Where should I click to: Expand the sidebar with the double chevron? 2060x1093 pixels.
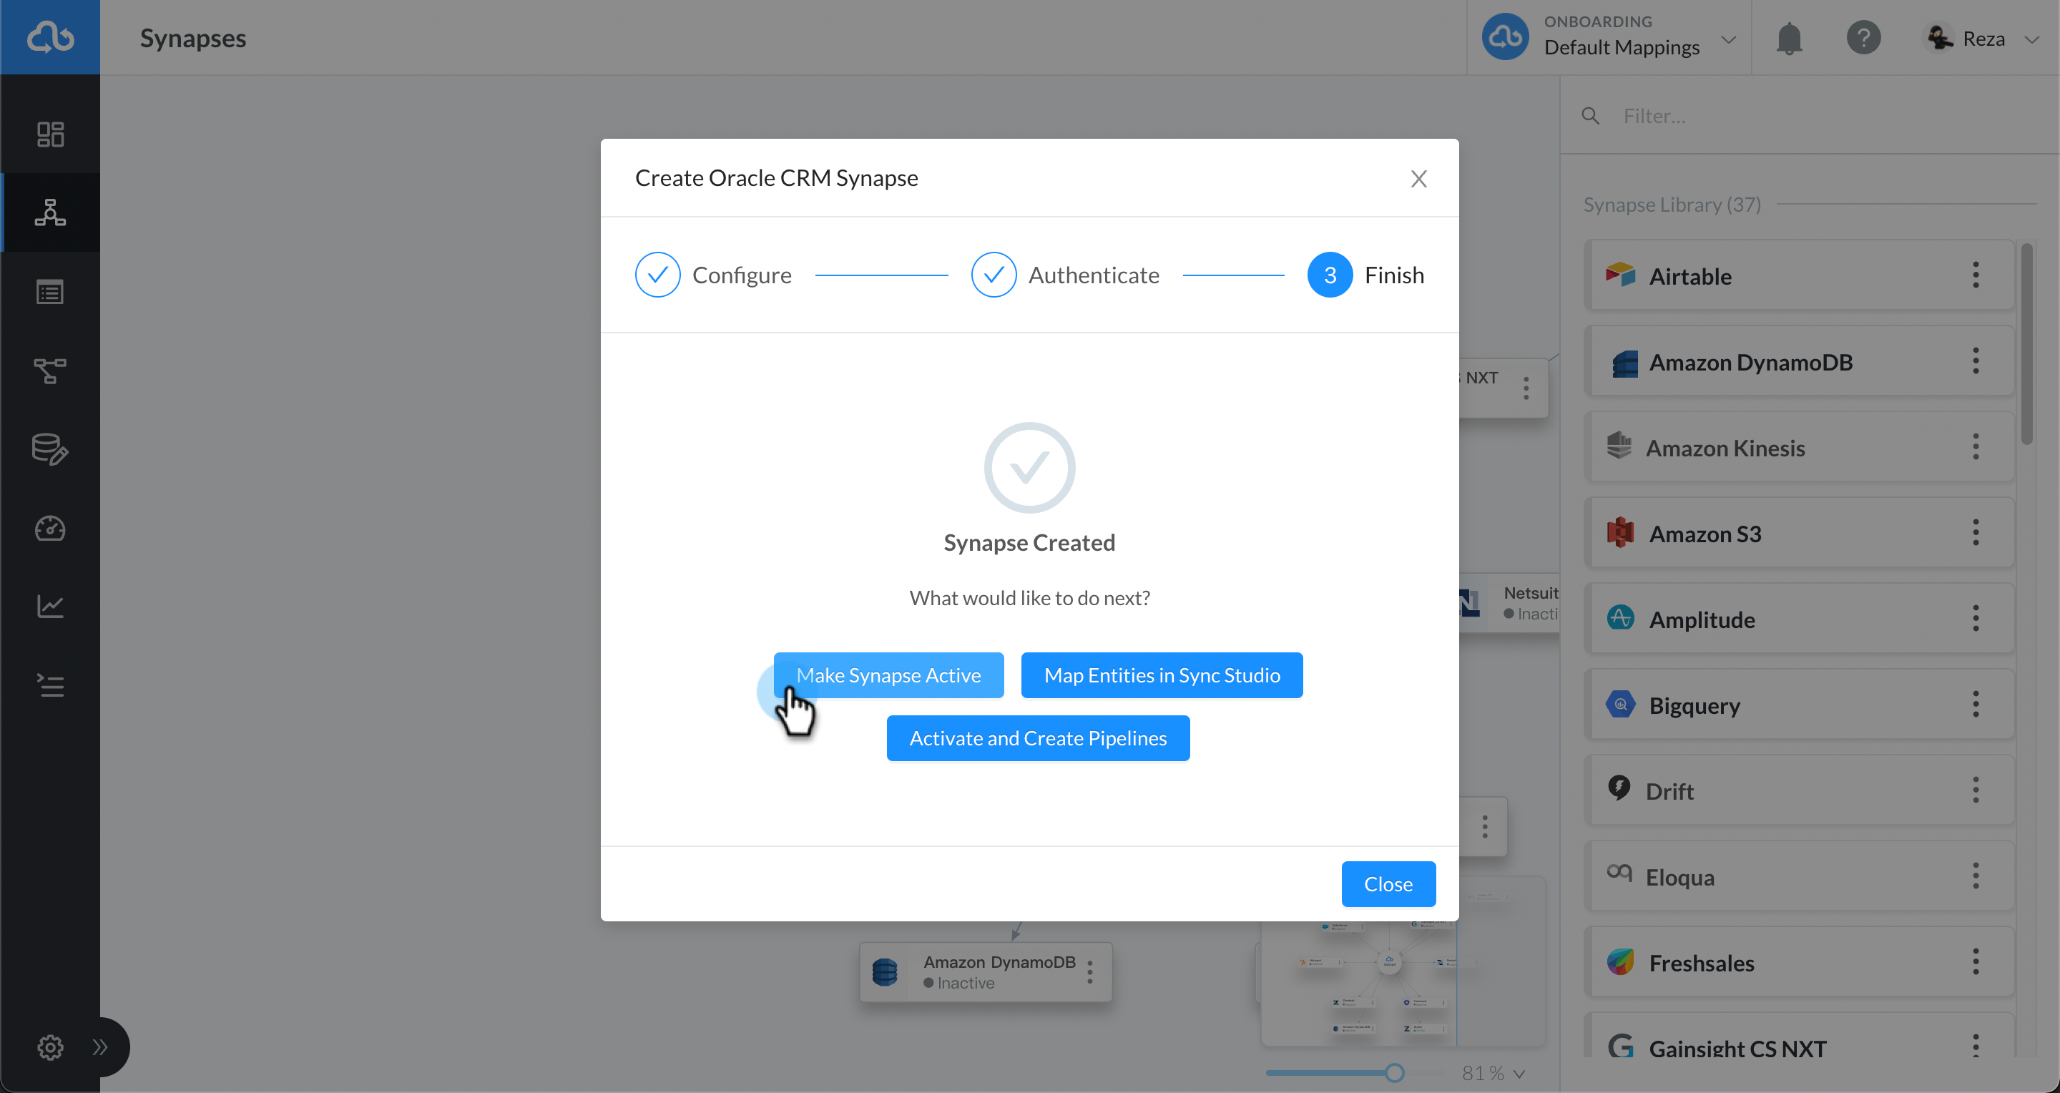pyautogui.click(x=100, y=1047)
